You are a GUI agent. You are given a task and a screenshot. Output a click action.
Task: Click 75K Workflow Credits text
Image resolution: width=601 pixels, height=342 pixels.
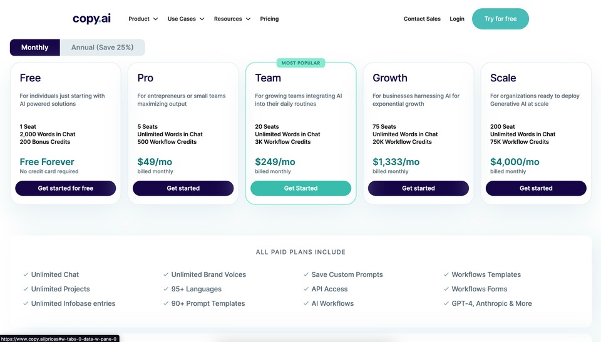click(520, 142)
